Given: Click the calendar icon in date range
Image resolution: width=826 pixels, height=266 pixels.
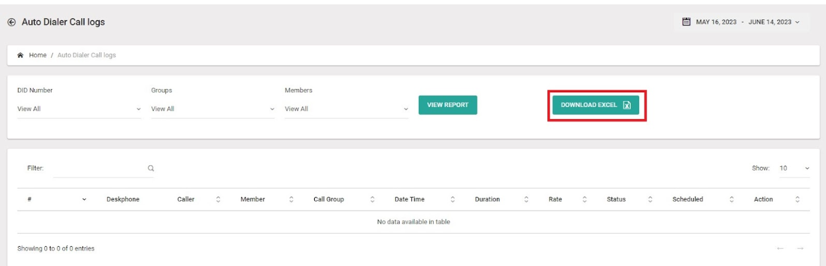Looking at the screenshot, I should coord(686,22).
